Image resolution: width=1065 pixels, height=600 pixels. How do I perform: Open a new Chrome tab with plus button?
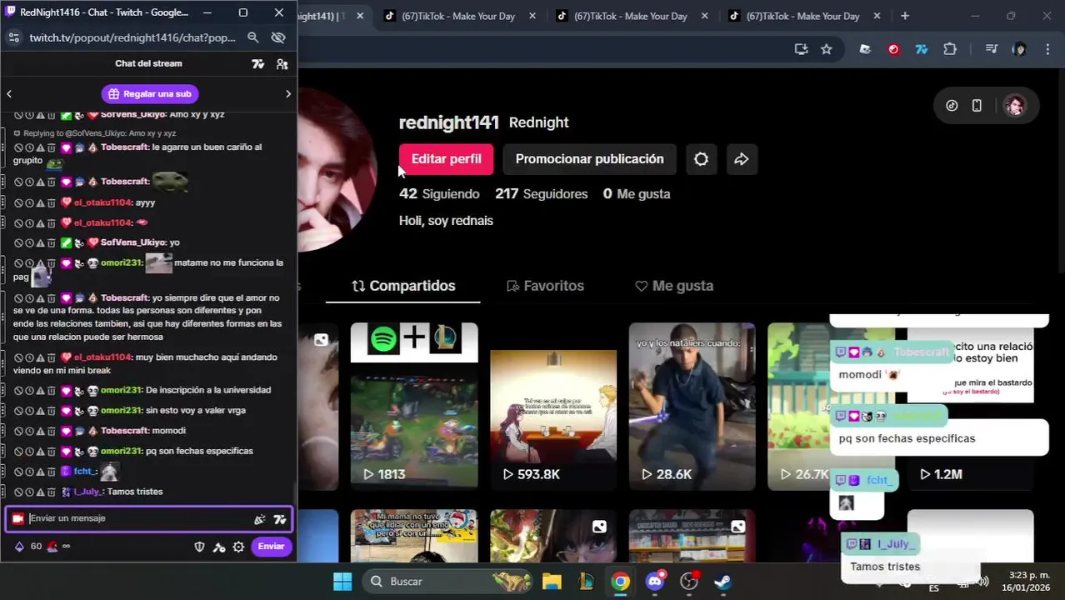[905, 16]
